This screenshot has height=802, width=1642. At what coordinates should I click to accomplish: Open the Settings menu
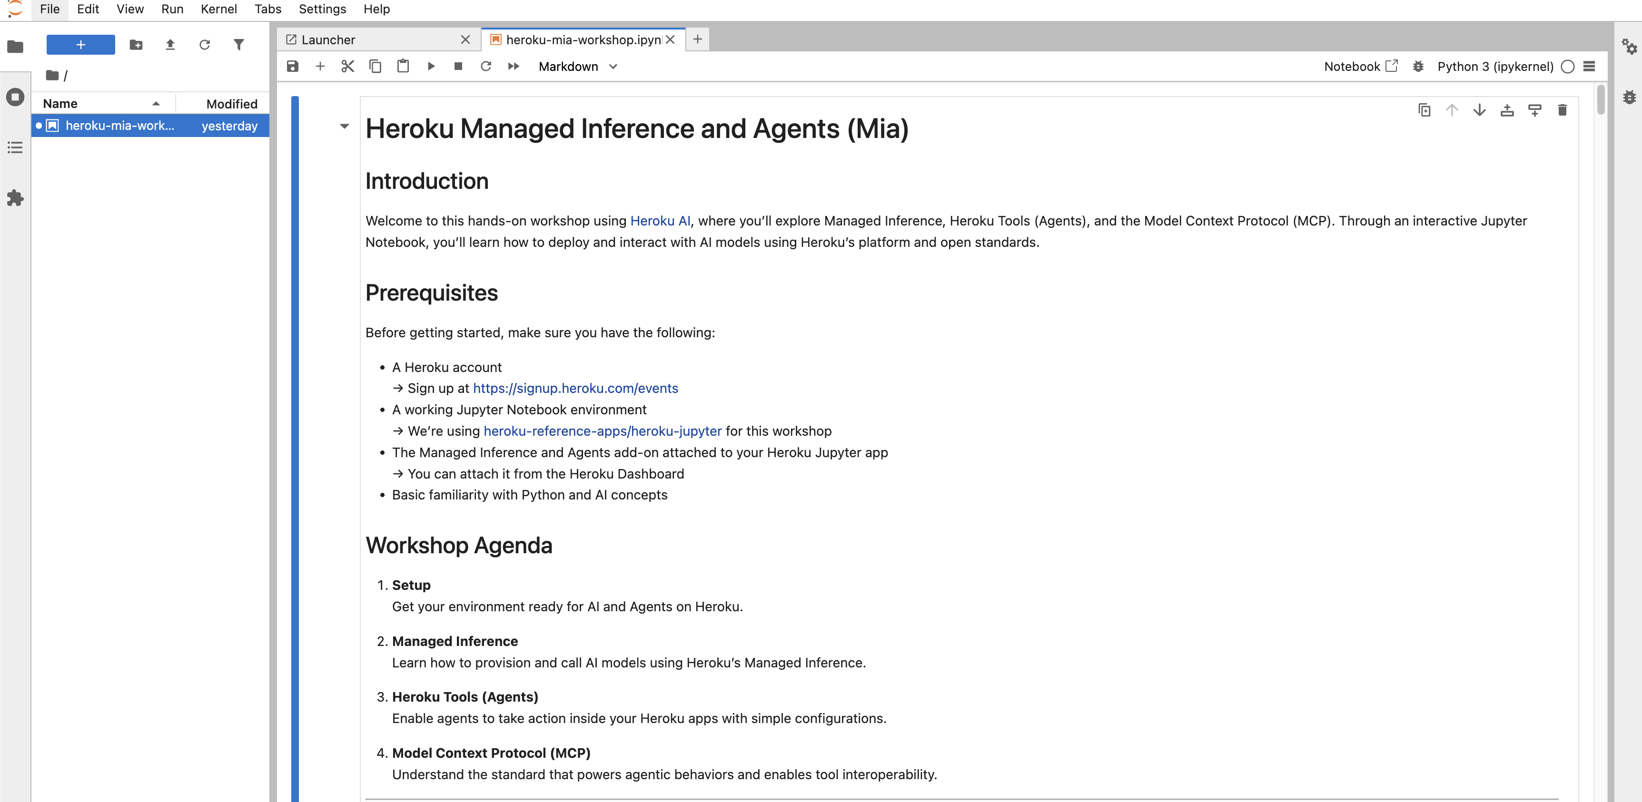(323, 9)
